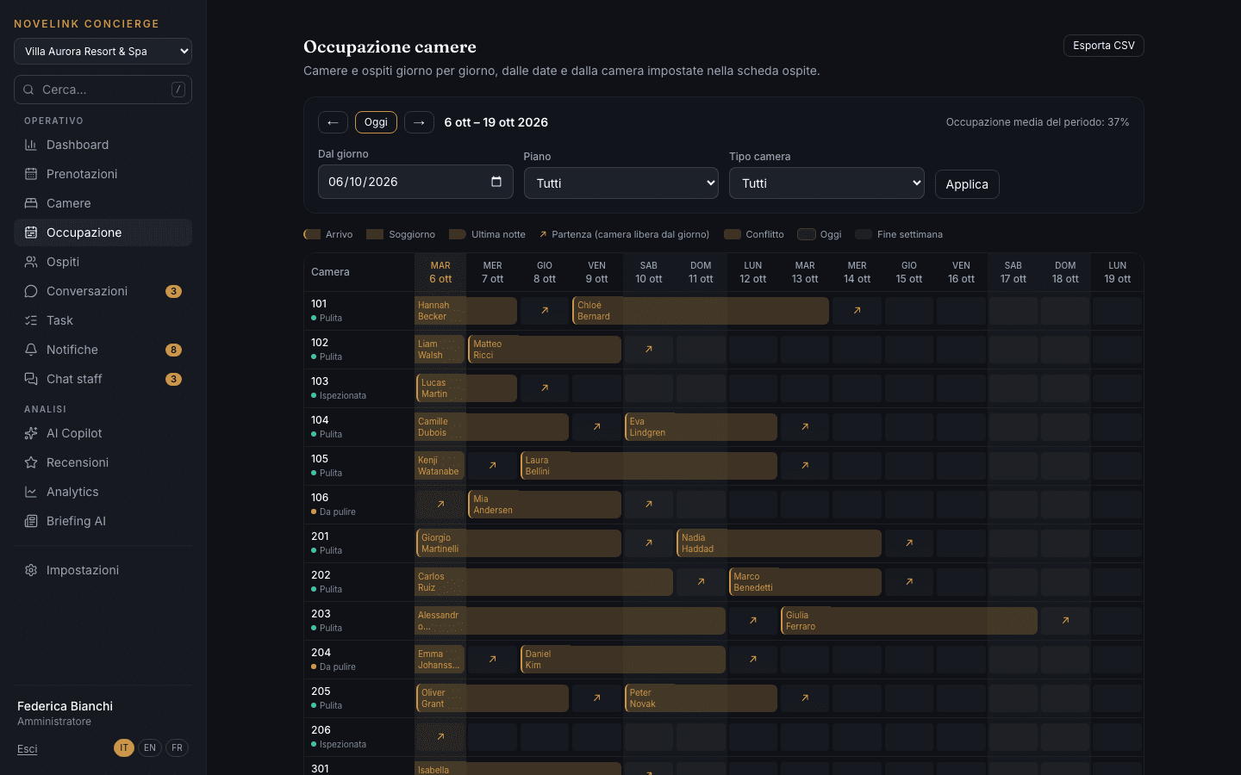This screenshot has width=1241, height=775.
Task: Go to previous period arrow button
Action: coord(333,122)
